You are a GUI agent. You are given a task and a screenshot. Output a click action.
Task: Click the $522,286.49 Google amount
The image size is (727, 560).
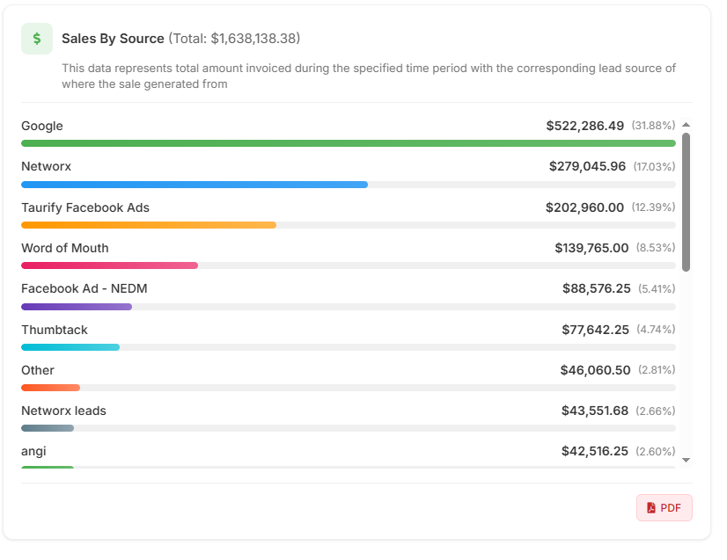pyautogui.click(x=584, y=126)
